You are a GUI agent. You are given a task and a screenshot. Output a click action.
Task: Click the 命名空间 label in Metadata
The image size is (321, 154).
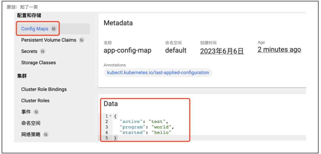(173, 43)
